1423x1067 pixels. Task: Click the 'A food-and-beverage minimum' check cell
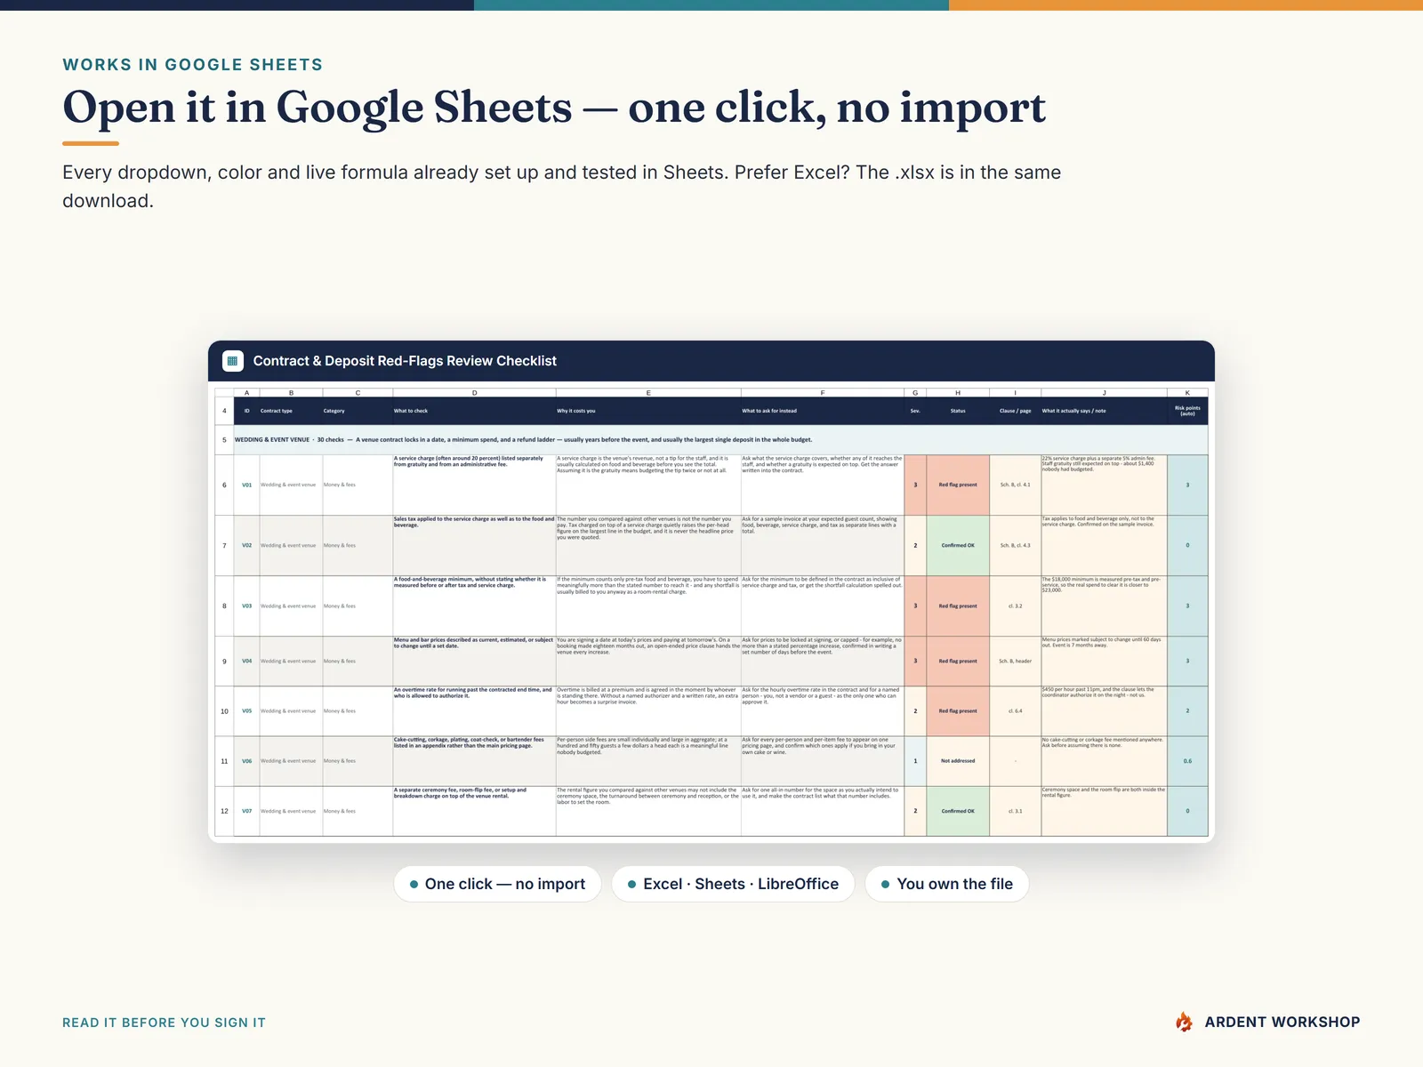[474, 606]
